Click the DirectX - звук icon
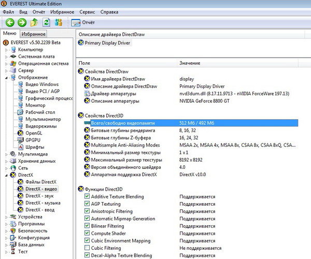311x259 pixels. 20,196
